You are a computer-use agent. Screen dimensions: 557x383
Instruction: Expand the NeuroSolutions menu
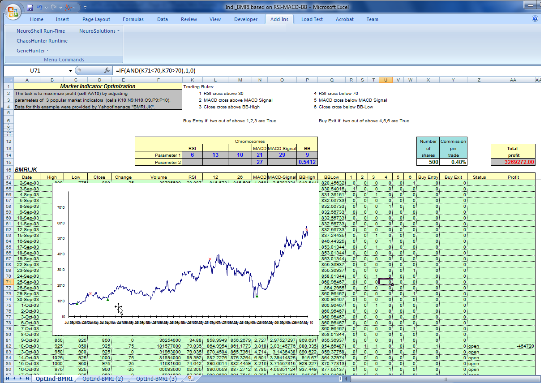pyautogui.click(x=99, y=31)
